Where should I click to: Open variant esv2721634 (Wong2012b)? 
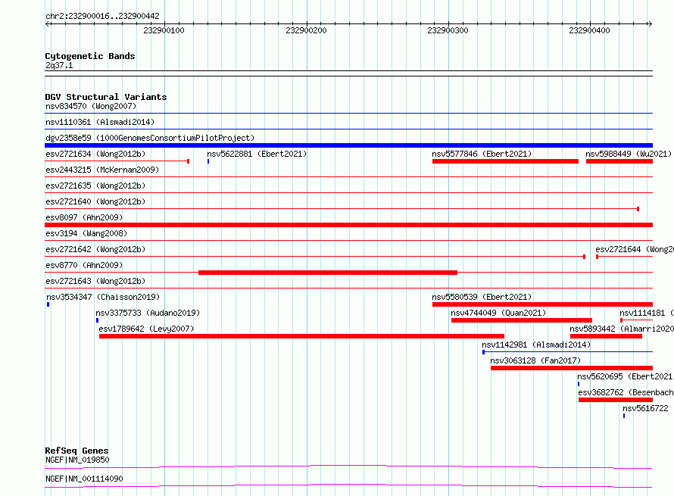(x=95, y=154)
